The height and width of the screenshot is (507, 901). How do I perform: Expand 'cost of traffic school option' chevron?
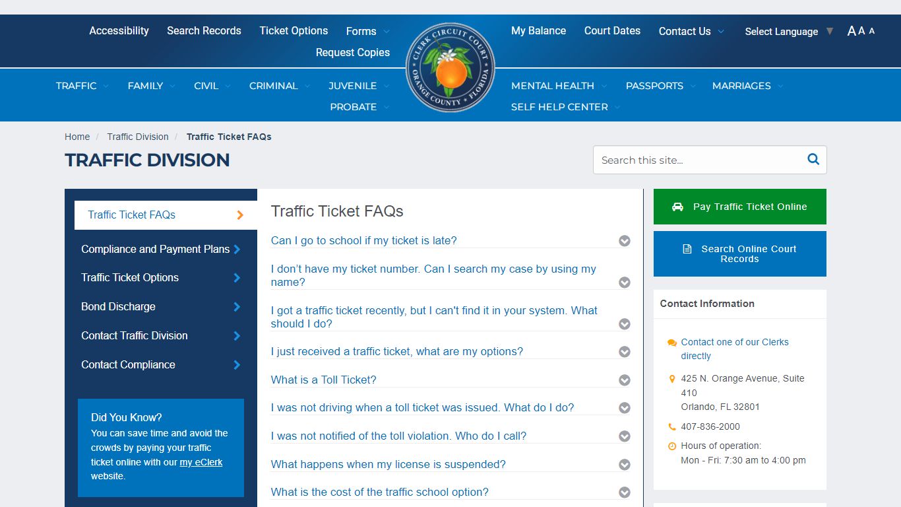pos(625,492)
